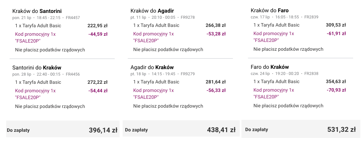Click the -56,33 zł Agadir return discount
Viewport: 361px width, 141px height.
[x=216, y=90]
